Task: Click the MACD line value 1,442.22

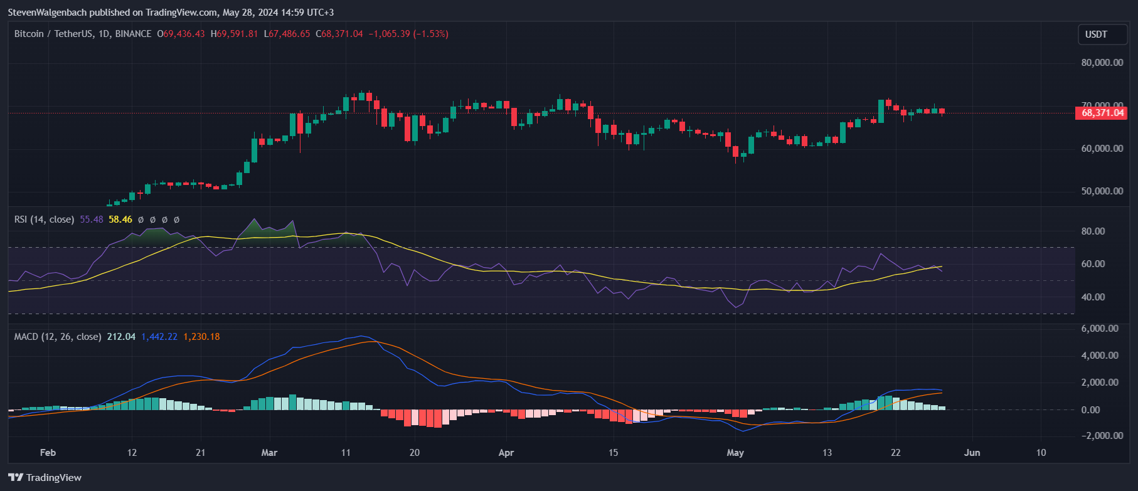Action: click(159, 337)
